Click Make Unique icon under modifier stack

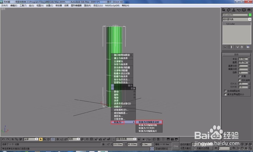[238, 47]
